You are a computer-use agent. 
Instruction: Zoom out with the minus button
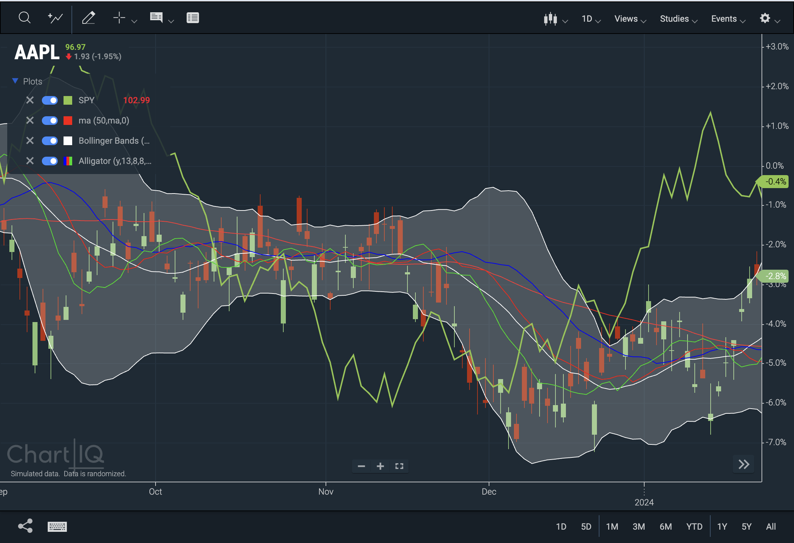[361, 466]
